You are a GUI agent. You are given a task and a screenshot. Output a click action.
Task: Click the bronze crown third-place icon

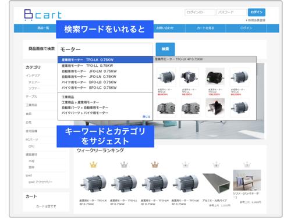pyautogui.click(x=155, y=165)
